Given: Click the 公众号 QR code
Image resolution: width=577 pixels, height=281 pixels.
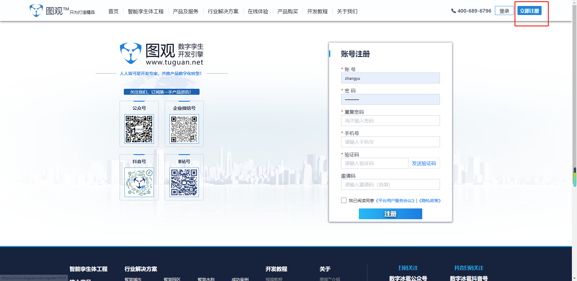Looking at the screenshot, I should [x=139, y=129].
